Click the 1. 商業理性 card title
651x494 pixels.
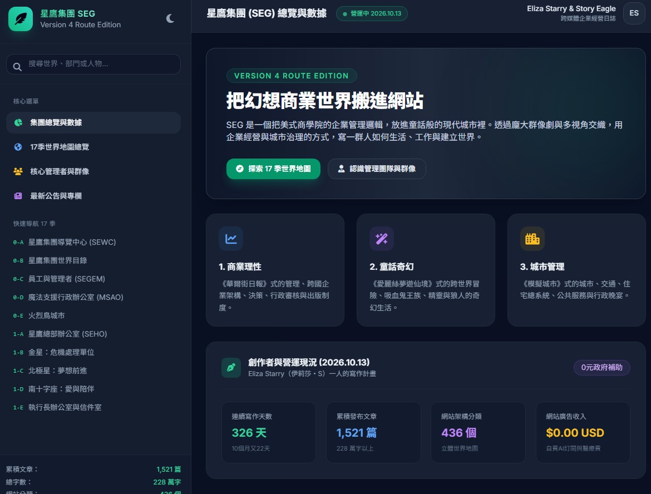tap(240, 267)
